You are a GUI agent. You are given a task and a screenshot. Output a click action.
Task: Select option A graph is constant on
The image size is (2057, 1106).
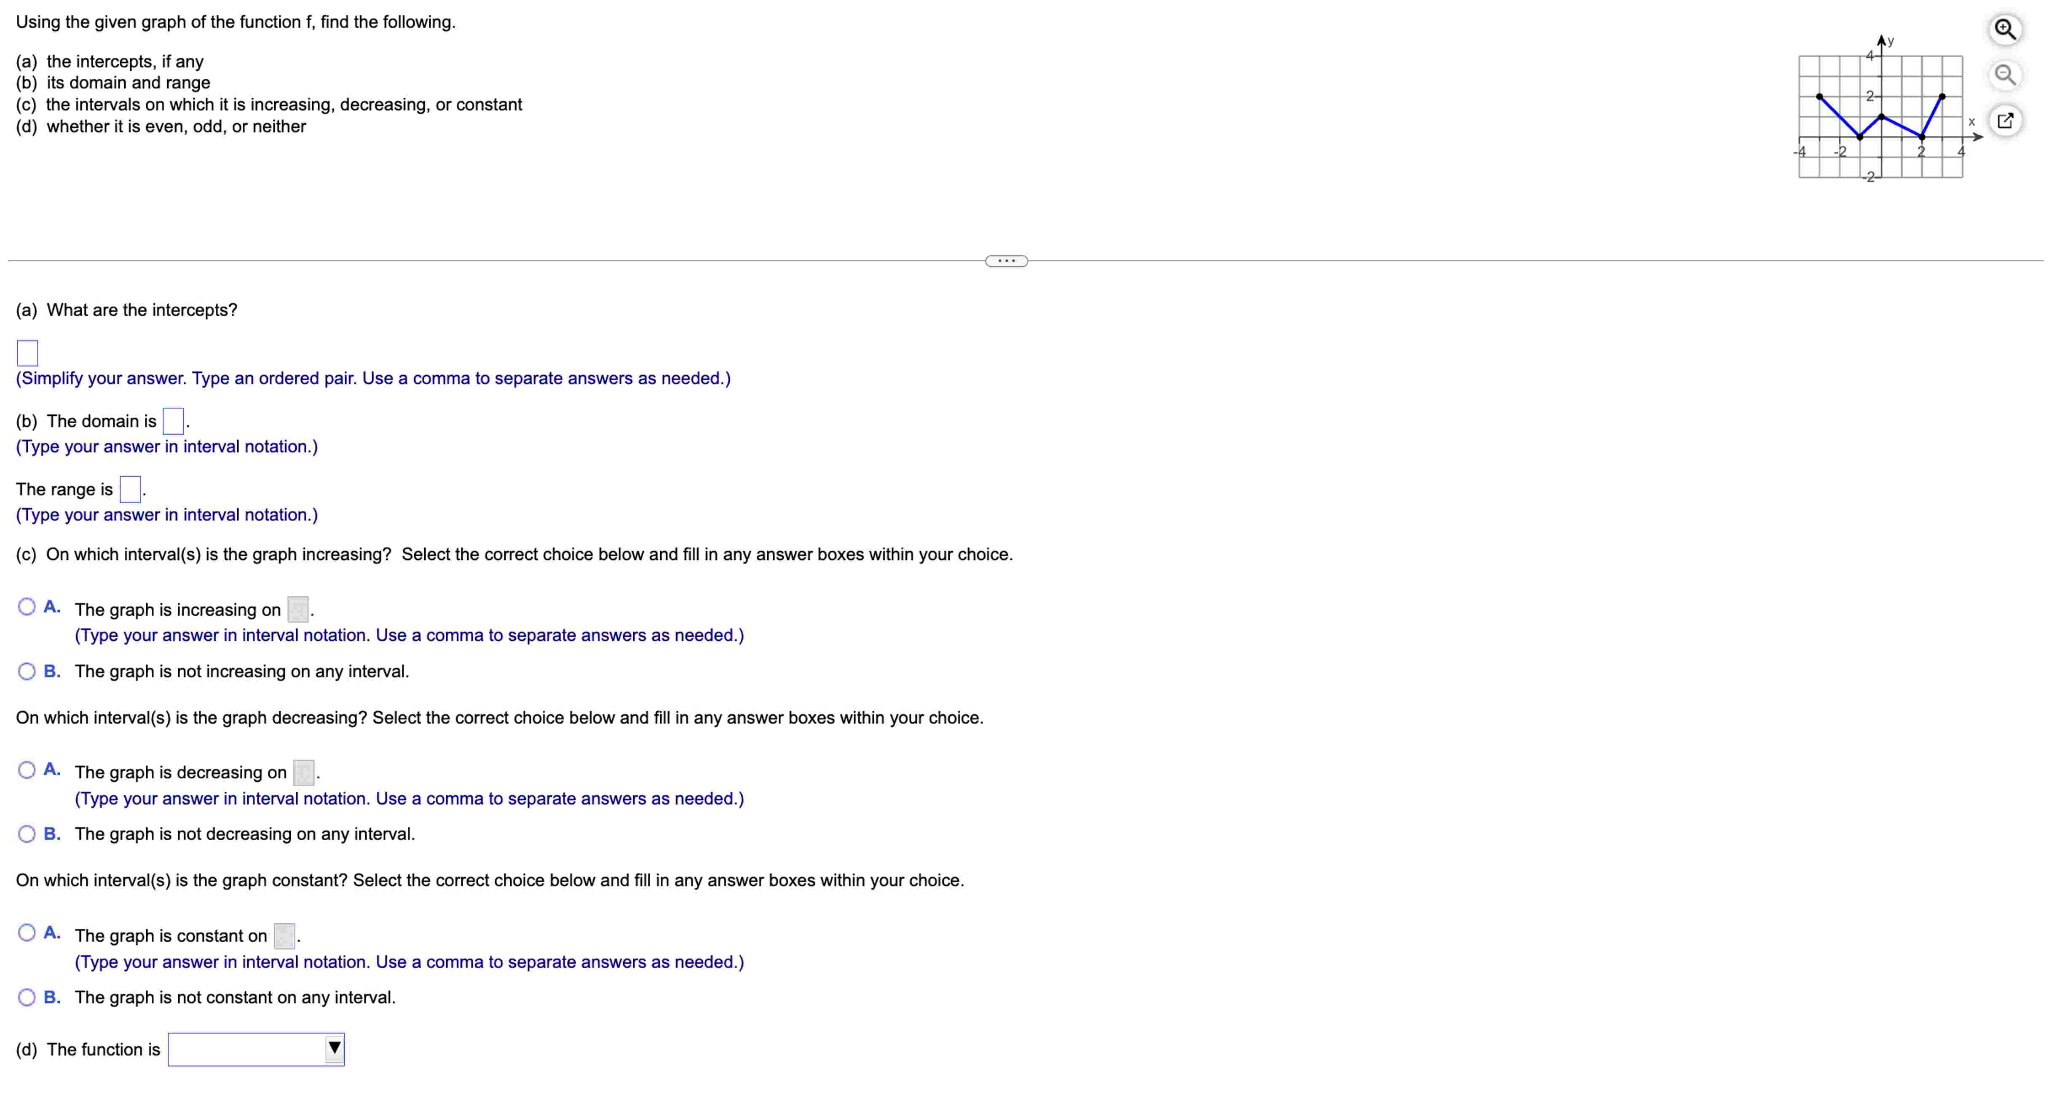pyautogui.click(x=27, y=933)
